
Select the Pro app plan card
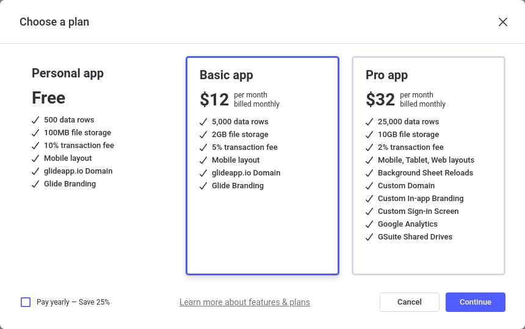coord(428,256)
